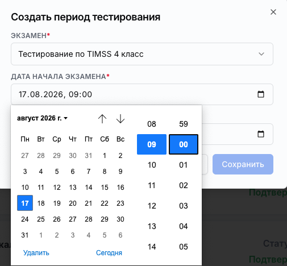Choose August 16 in the calendar
The image size is (287, 266).
[x=120, y=188]
